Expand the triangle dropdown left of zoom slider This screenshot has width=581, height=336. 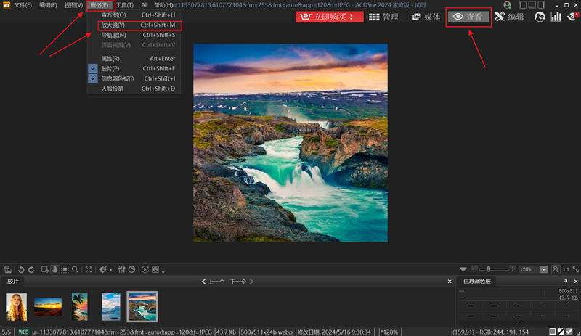(463, 269)
